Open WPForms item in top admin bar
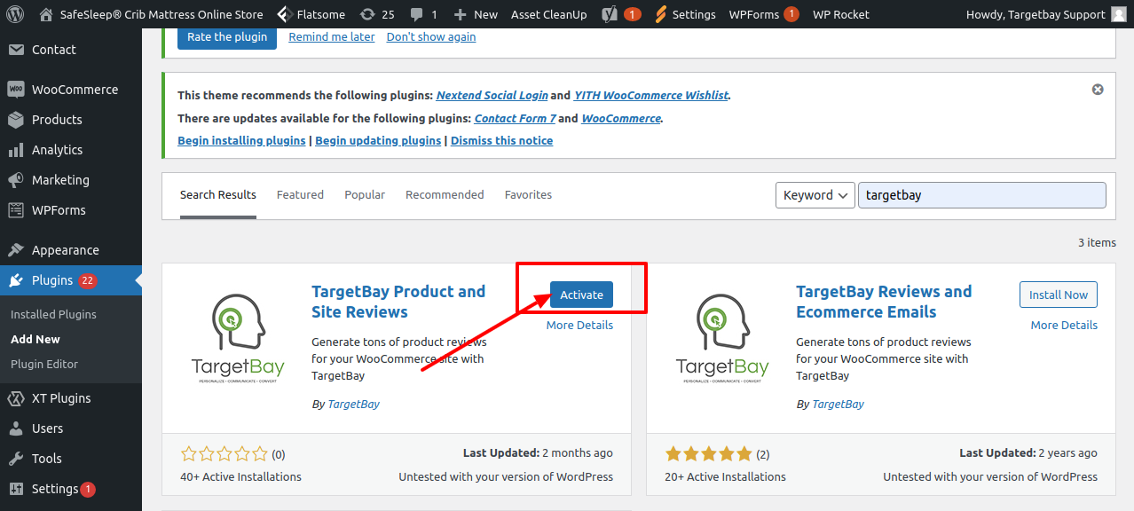1134x511 pixels. [764, 14]
